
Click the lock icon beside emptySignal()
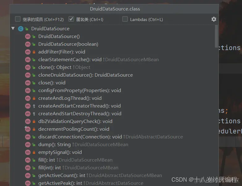pyautogui.click(x=34, y=152)
